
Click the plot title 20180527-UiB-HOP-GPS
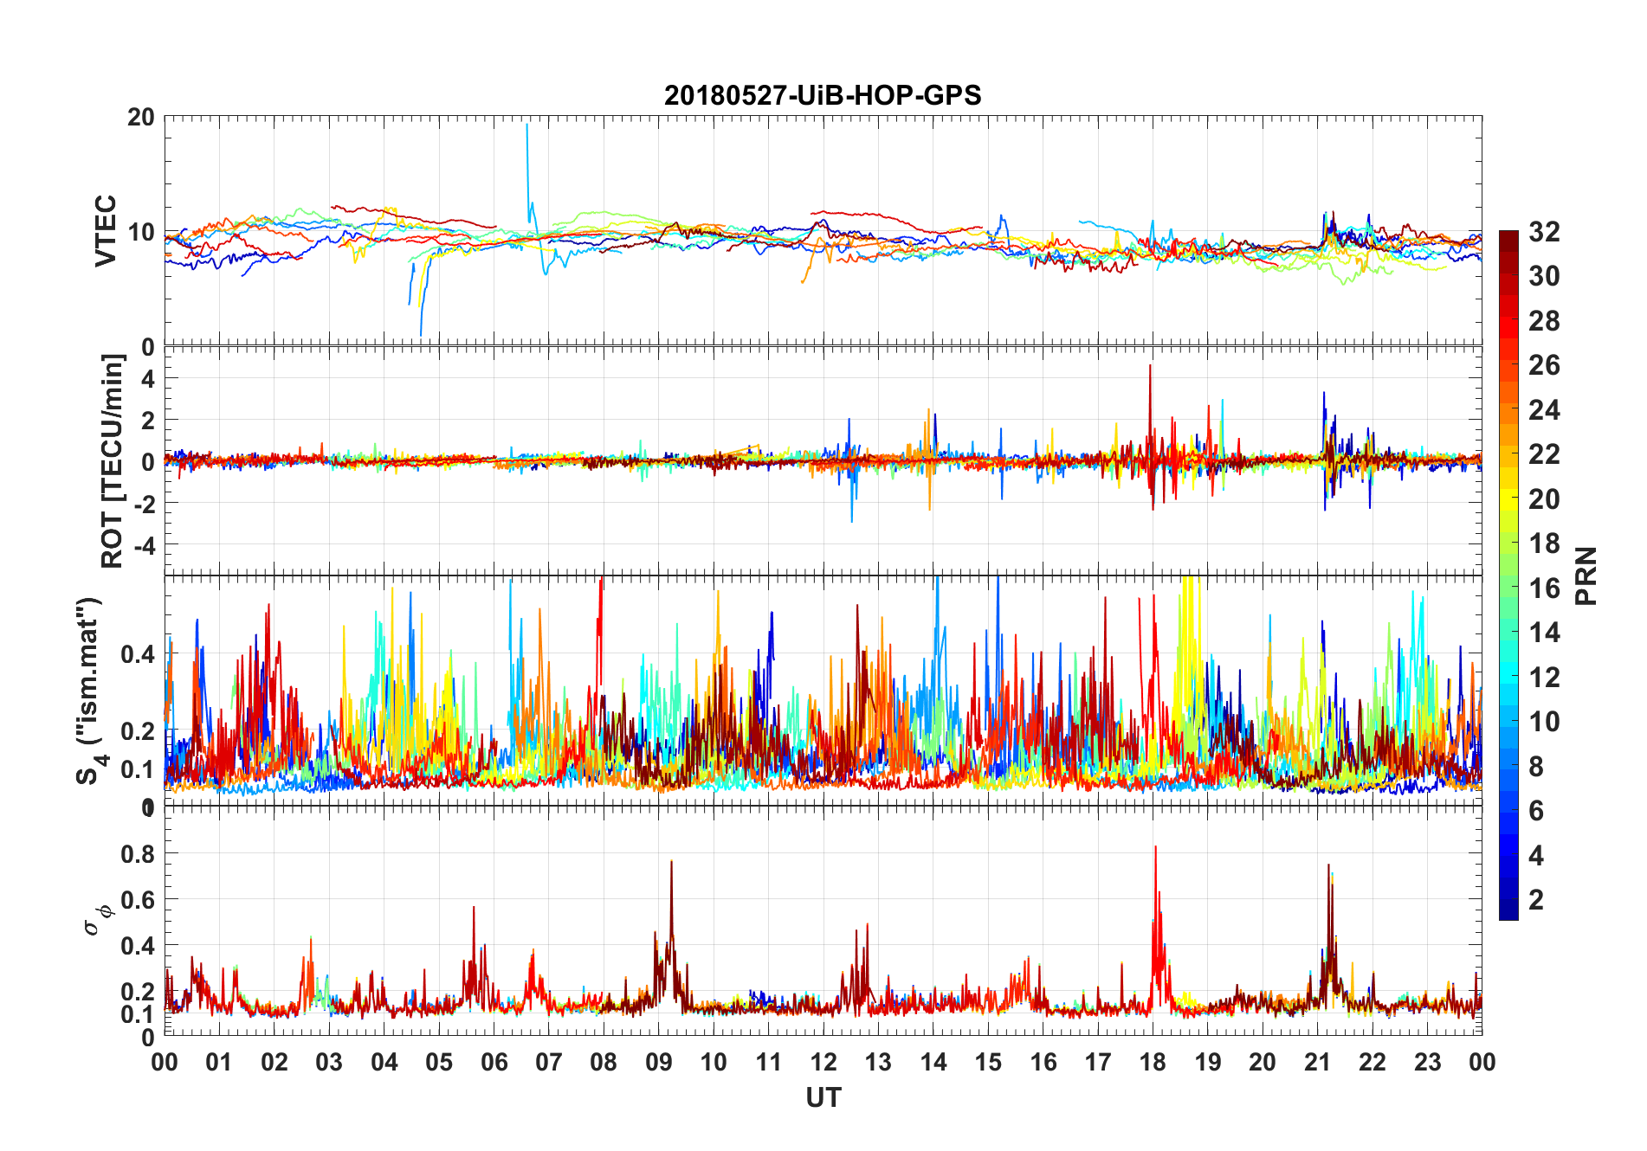tap(823, 94)
